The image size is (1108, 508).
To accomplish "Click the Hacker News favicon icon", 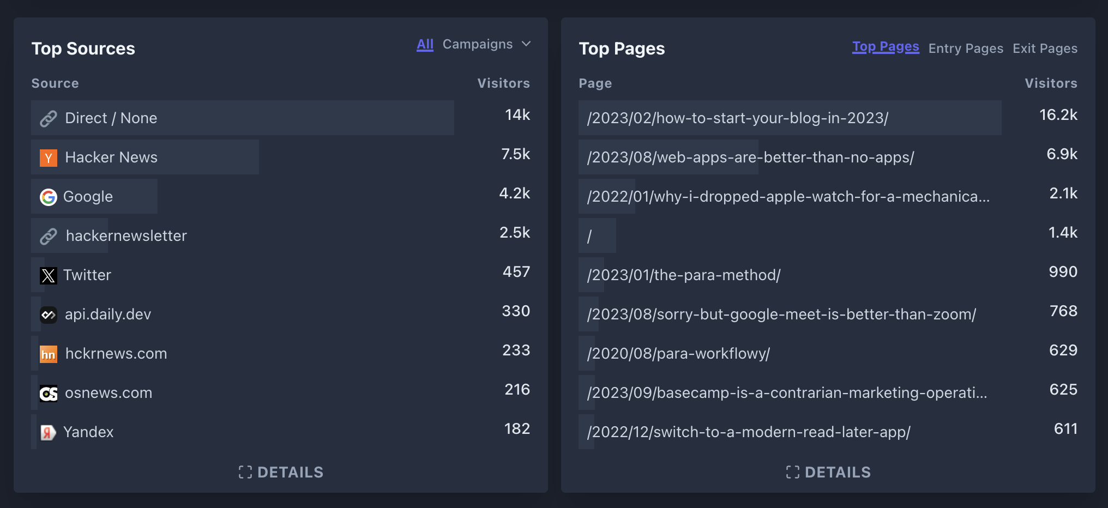I will (49, 158).
